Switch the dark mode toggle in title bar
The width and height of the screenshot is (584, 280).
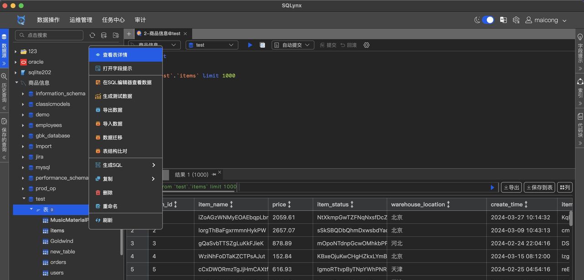click(487, 20)
